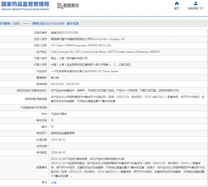The height and width of the screenshot is (187, 208).
Task: Click the 产品储存条件及有效期 label
Action: (x=34, y=108)
